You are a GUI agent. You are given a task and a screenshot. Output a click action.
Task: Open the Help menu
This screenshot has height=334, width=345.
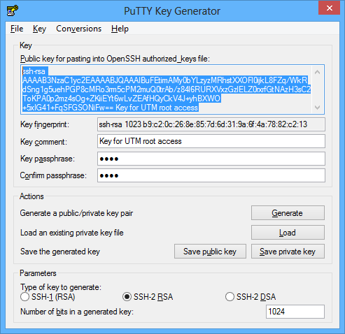[x=120, y=29]
